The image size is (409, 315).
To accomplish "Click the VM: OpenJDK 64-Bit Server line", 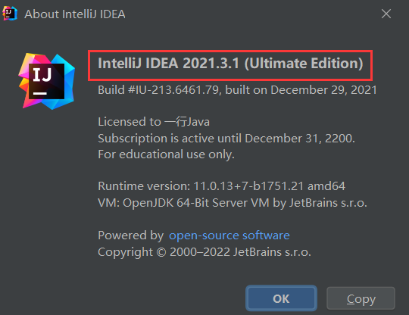I will pyautogui.click(x=233, y=203).
